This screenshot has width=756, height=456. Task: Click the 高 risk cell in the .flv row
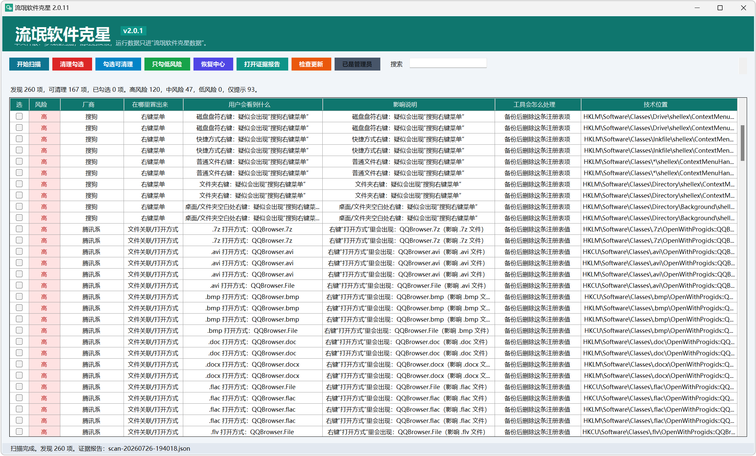point(44,432)
